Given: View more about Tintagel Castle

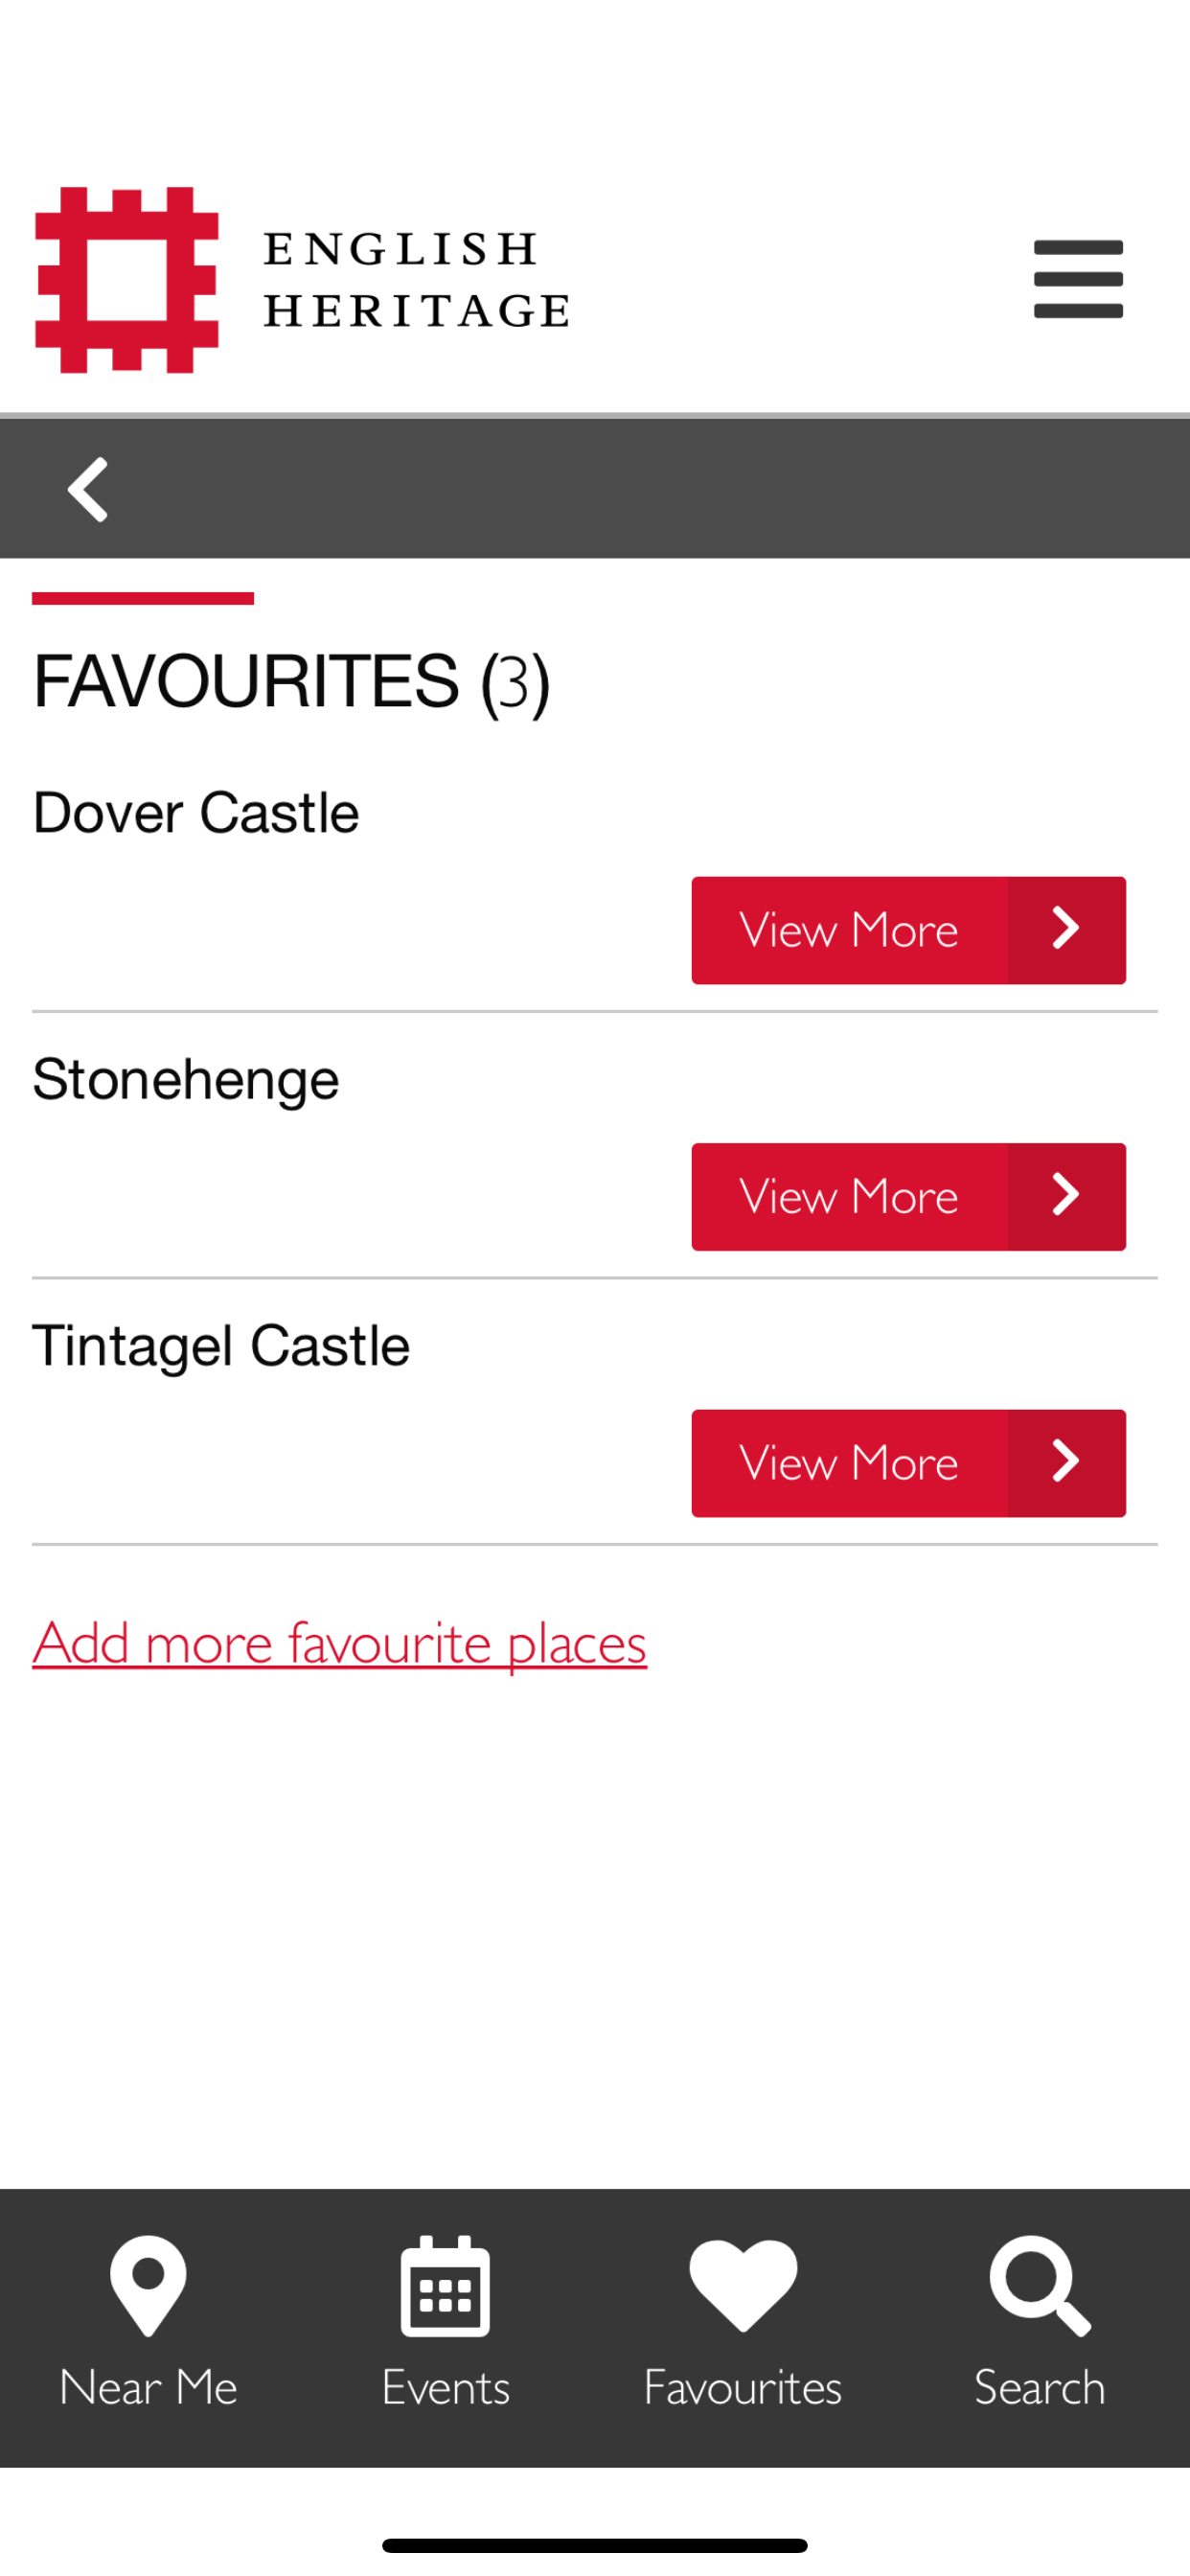Looking at the screenshot, I should point(849,1463).
